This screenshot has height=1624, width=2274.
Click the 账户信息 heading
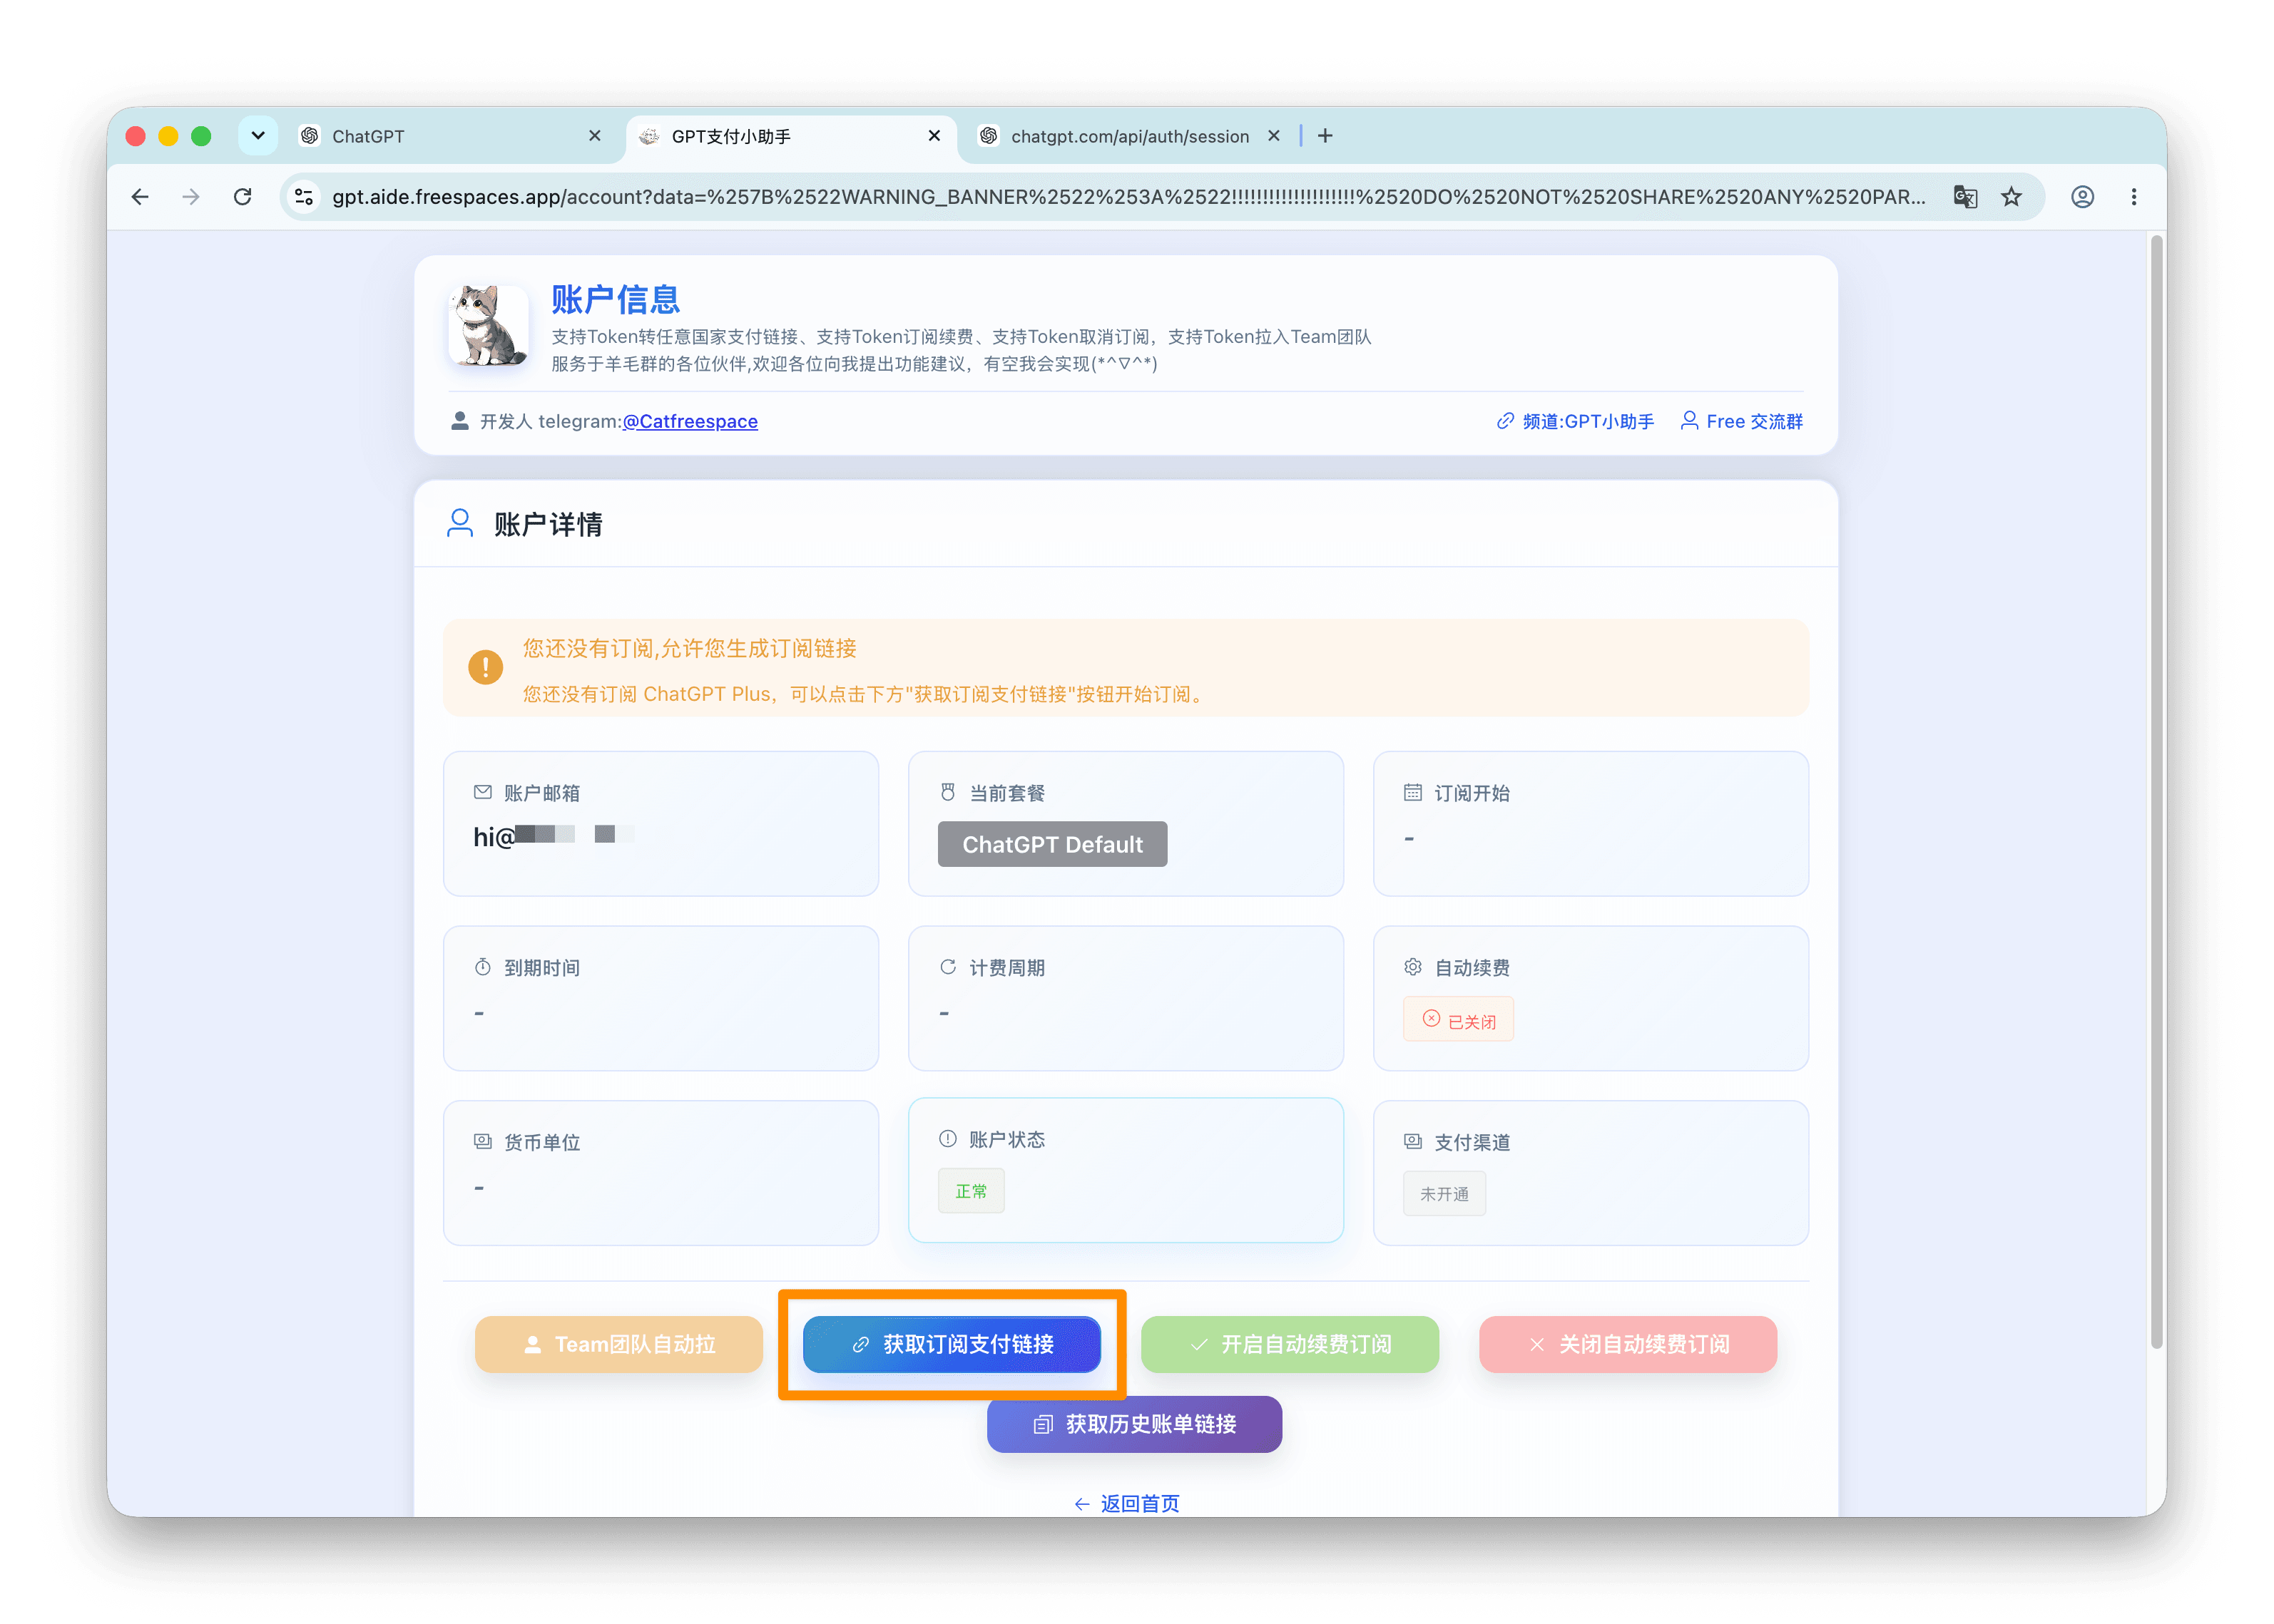point(616,299)
